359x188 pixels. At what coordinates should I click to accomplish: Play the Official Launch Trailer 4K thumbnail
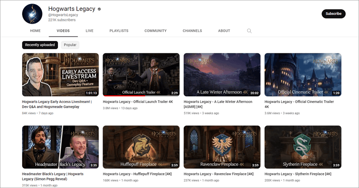click(x=141, y=75)
